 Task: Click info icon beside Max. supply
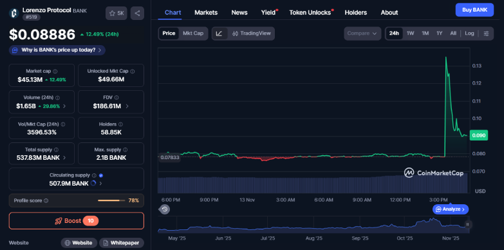click(125, 149)
